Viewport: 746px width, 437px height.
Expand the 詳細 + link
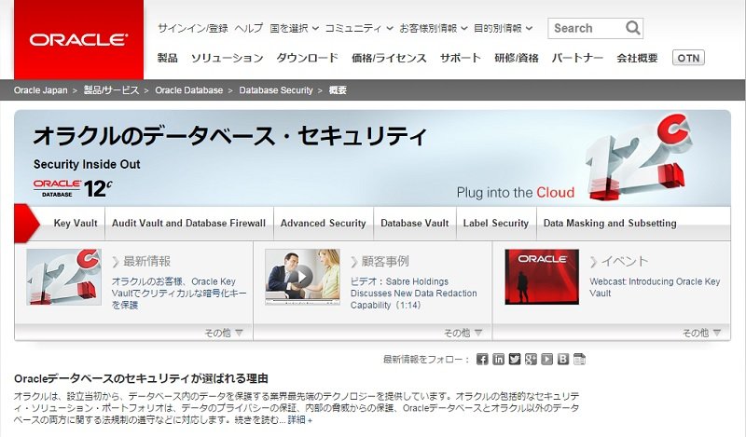pyautogui.click(x=299, y=420)
